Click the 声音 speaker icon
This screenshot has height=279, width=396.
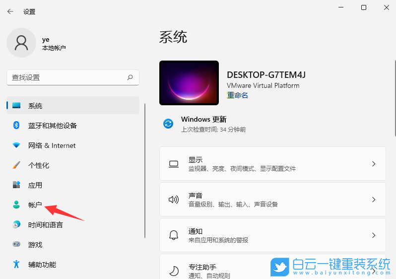click(x=174, y=200)
